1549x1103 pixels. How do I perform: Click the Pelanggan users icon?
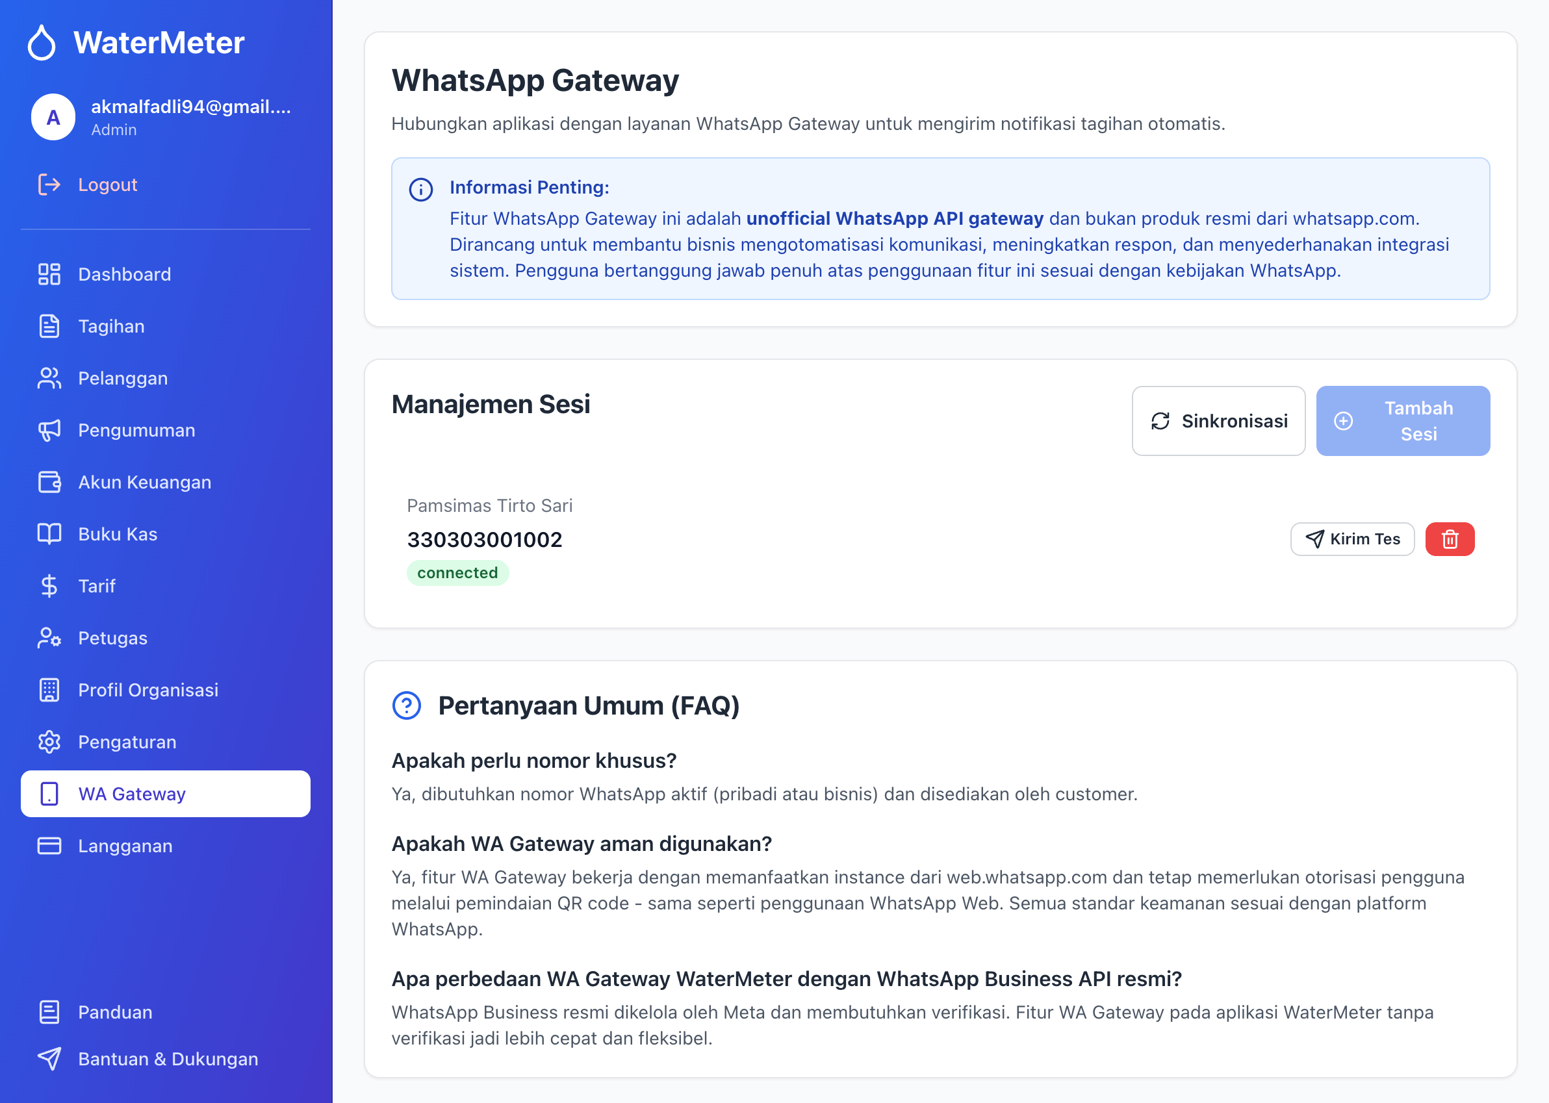49,378
